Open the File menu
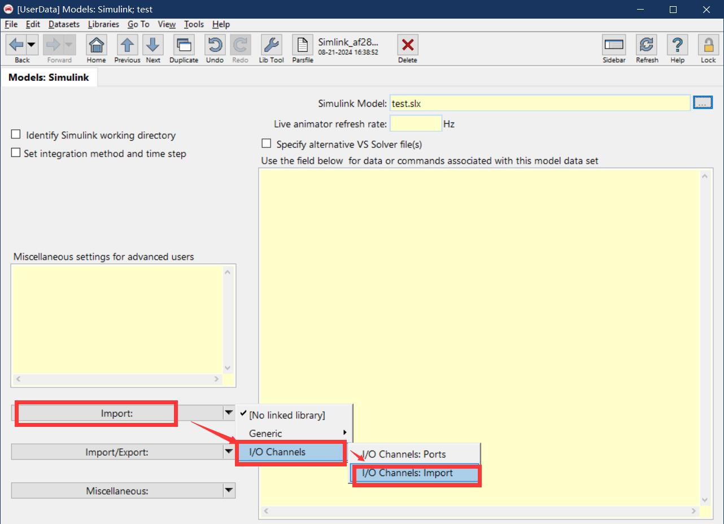 11,24
